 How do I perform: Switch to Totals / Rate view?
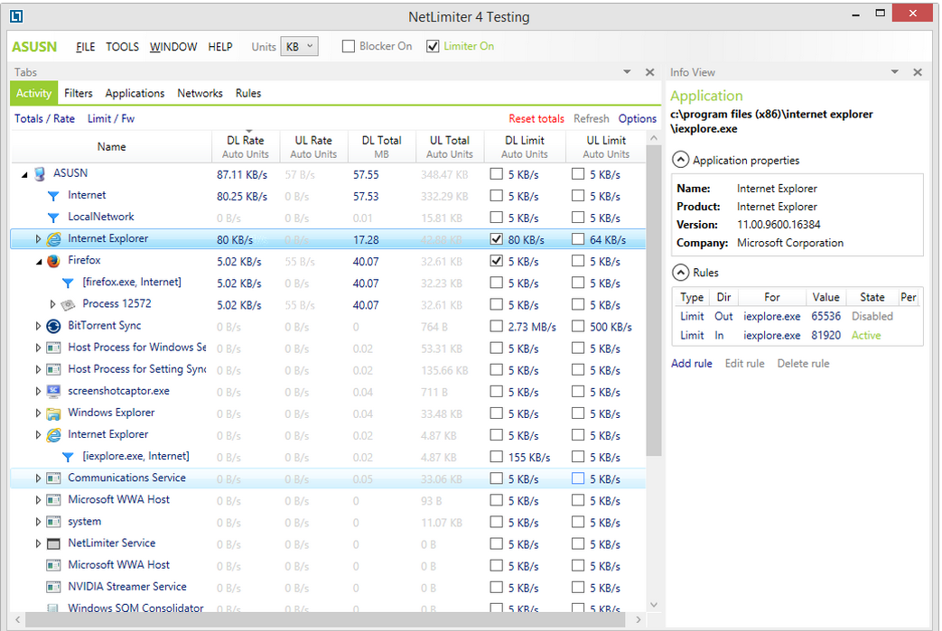coord(44,119)
